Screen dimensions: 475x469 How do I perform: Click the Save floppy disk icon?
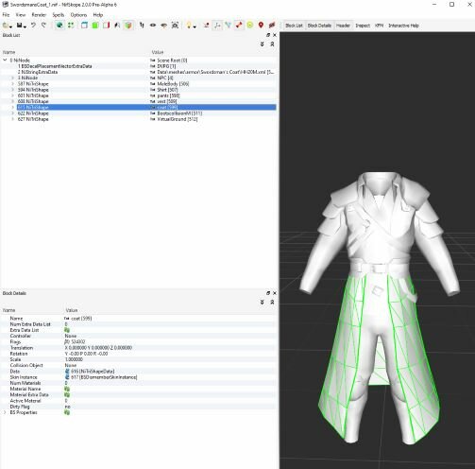point(20,26)
